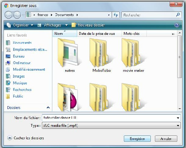186x148 pixels.
Task: Open Emplacements récents in sidebar
Action: pos(30,49)
